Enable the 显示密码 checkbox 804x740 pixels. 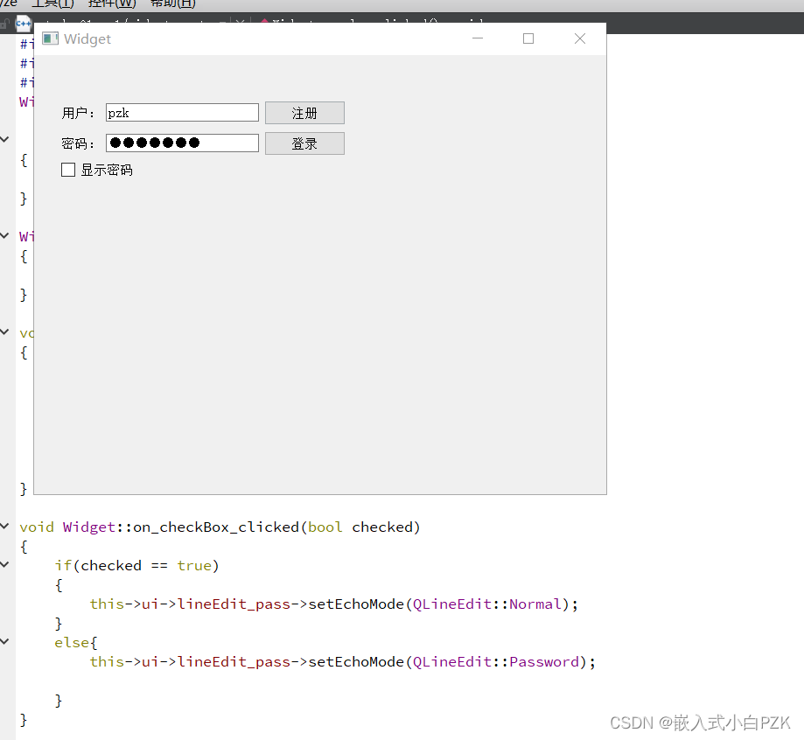pos(68,170)
